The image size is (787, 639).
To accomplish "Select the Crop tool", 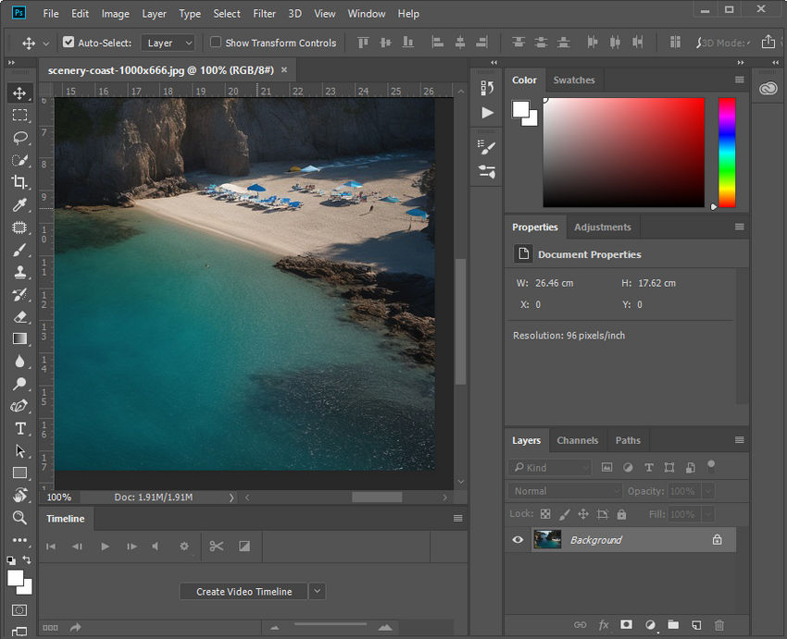I will click(19, 182).
